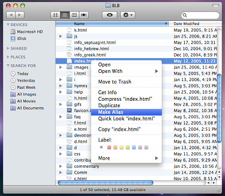225x196 pixels.
Task: Open the Past Week saved search
Action: [23, 87]
